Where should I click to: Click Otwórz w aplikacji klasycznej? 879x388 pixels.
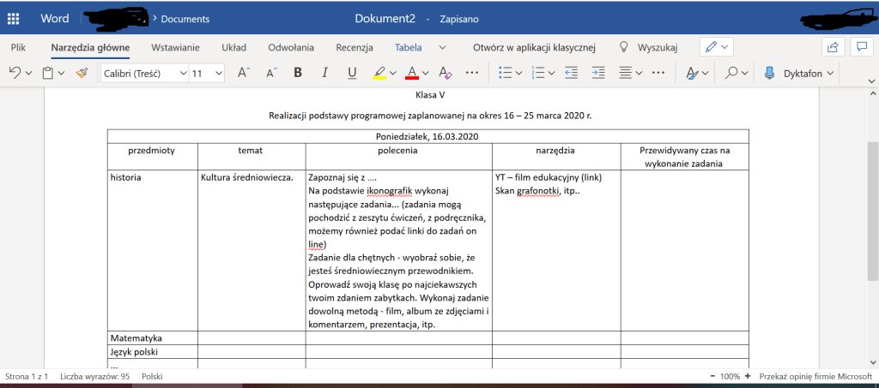click(534, 47)
